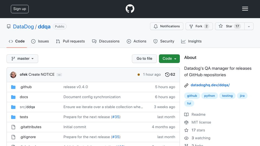Open the .gitignore file name
Image resolution: width=260 pixels, height=146 pixels.
[28, 137]
